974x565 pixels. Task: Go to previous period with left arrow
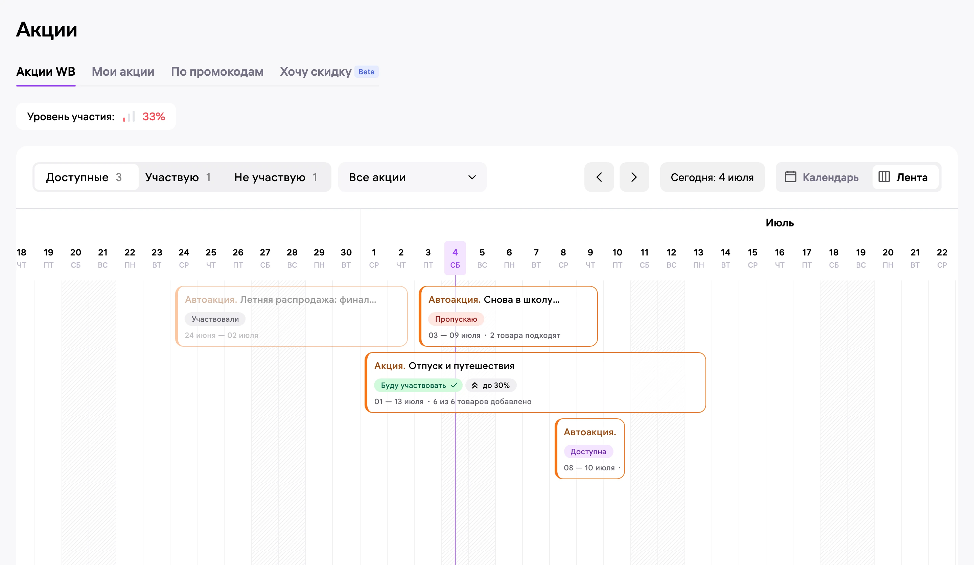(x=599, y=177)
